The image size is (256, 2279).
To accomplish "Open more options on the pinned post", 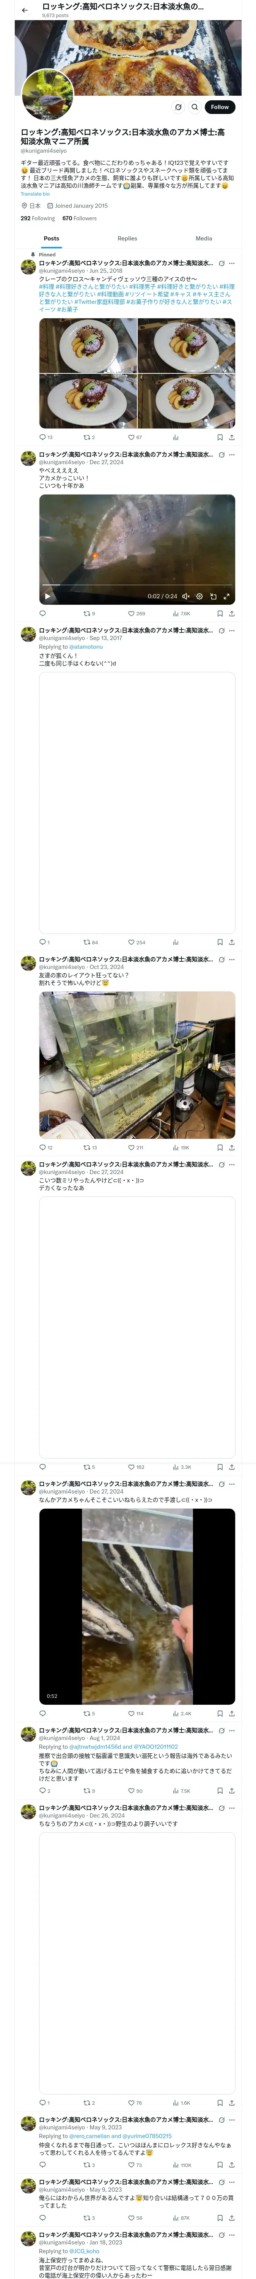I will 232,263.
